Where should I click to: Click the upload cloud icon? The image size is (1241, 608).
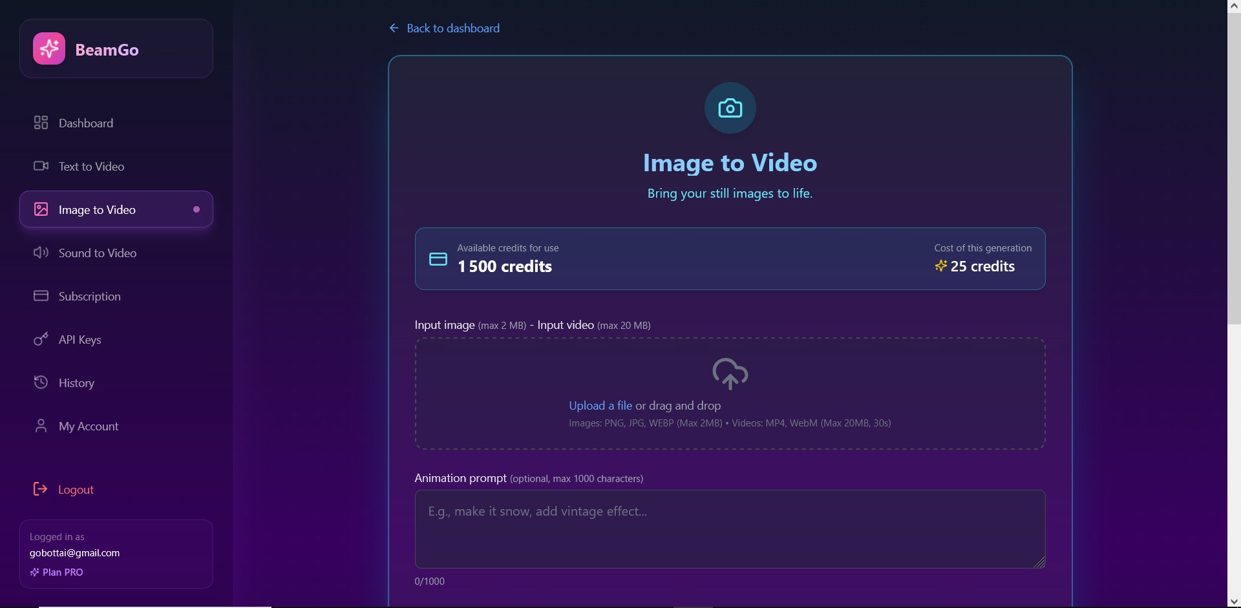pyautogui.click(x=730, y=375)
